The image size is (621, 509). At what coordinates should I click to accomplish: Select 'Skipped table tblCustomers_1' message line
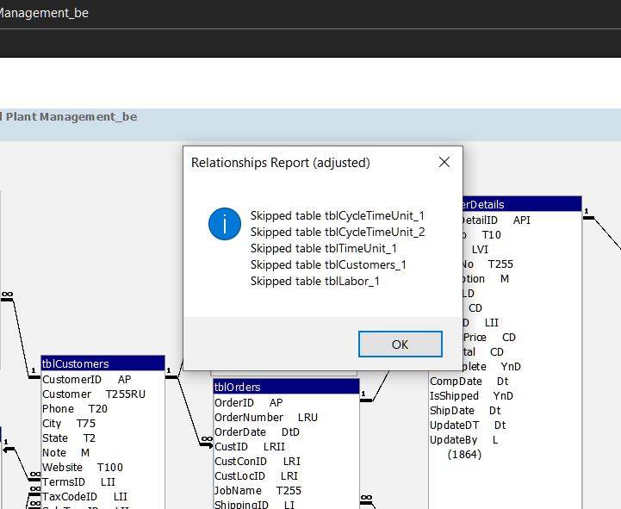tap(328, 265)
